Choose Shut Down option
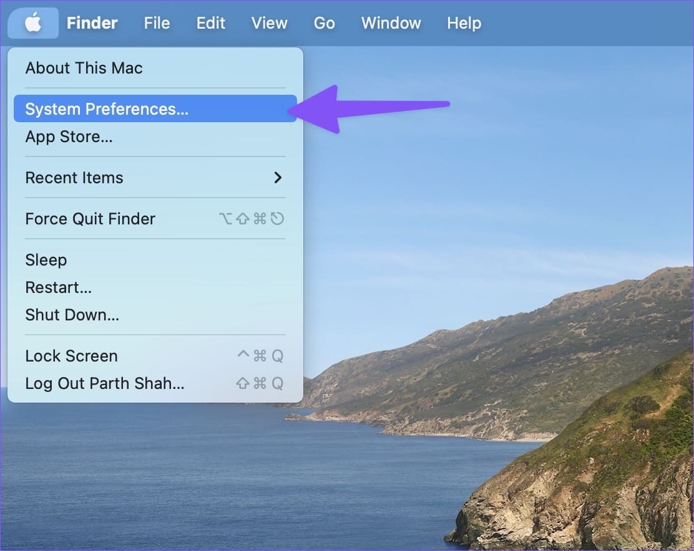This screenshot has width=694, height=551. tap(72, 315)
